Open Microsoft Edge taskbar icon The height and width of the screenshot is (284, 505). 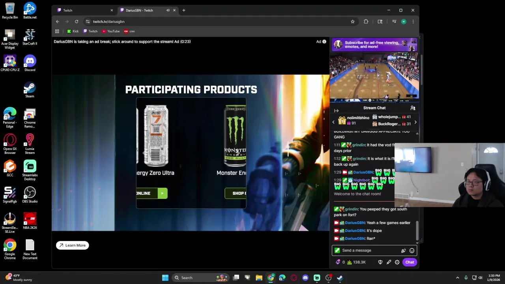click(282, 278)
